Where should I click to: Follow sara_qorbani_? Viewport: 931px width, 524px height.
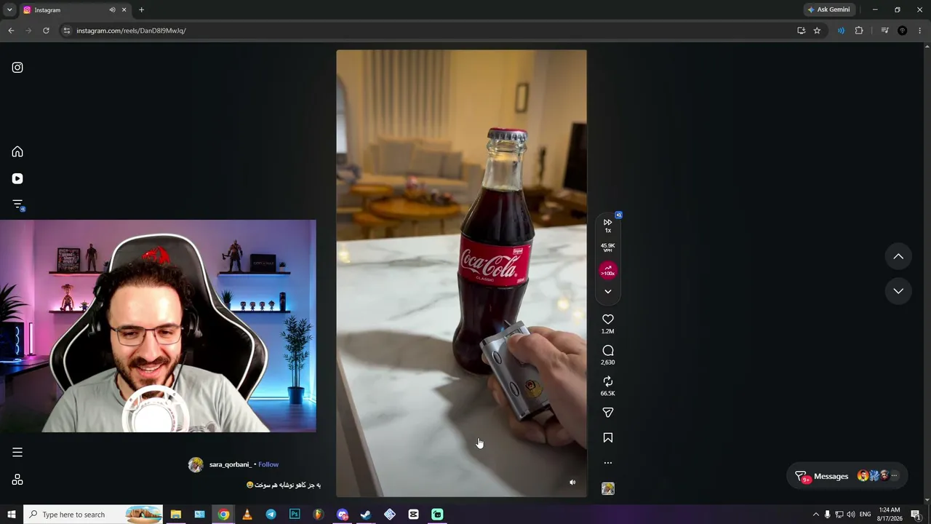pyautogui.click(x=268, y=464)
